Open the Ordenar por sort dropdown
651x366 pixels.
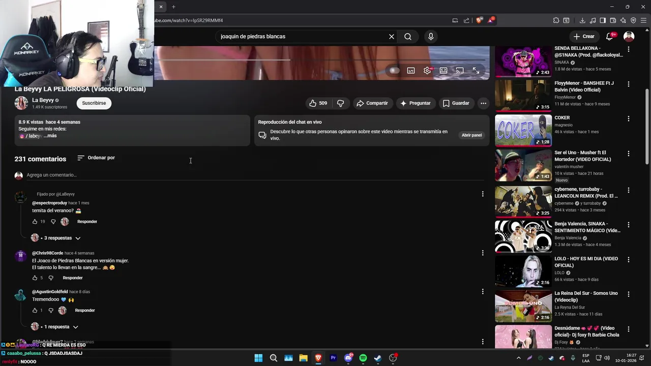coord(96,158)
